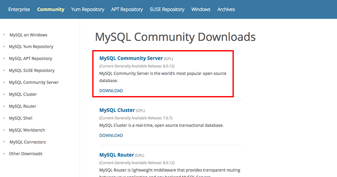
Task: Click the MySQL Router heading link
Action: tap(117, 155)
